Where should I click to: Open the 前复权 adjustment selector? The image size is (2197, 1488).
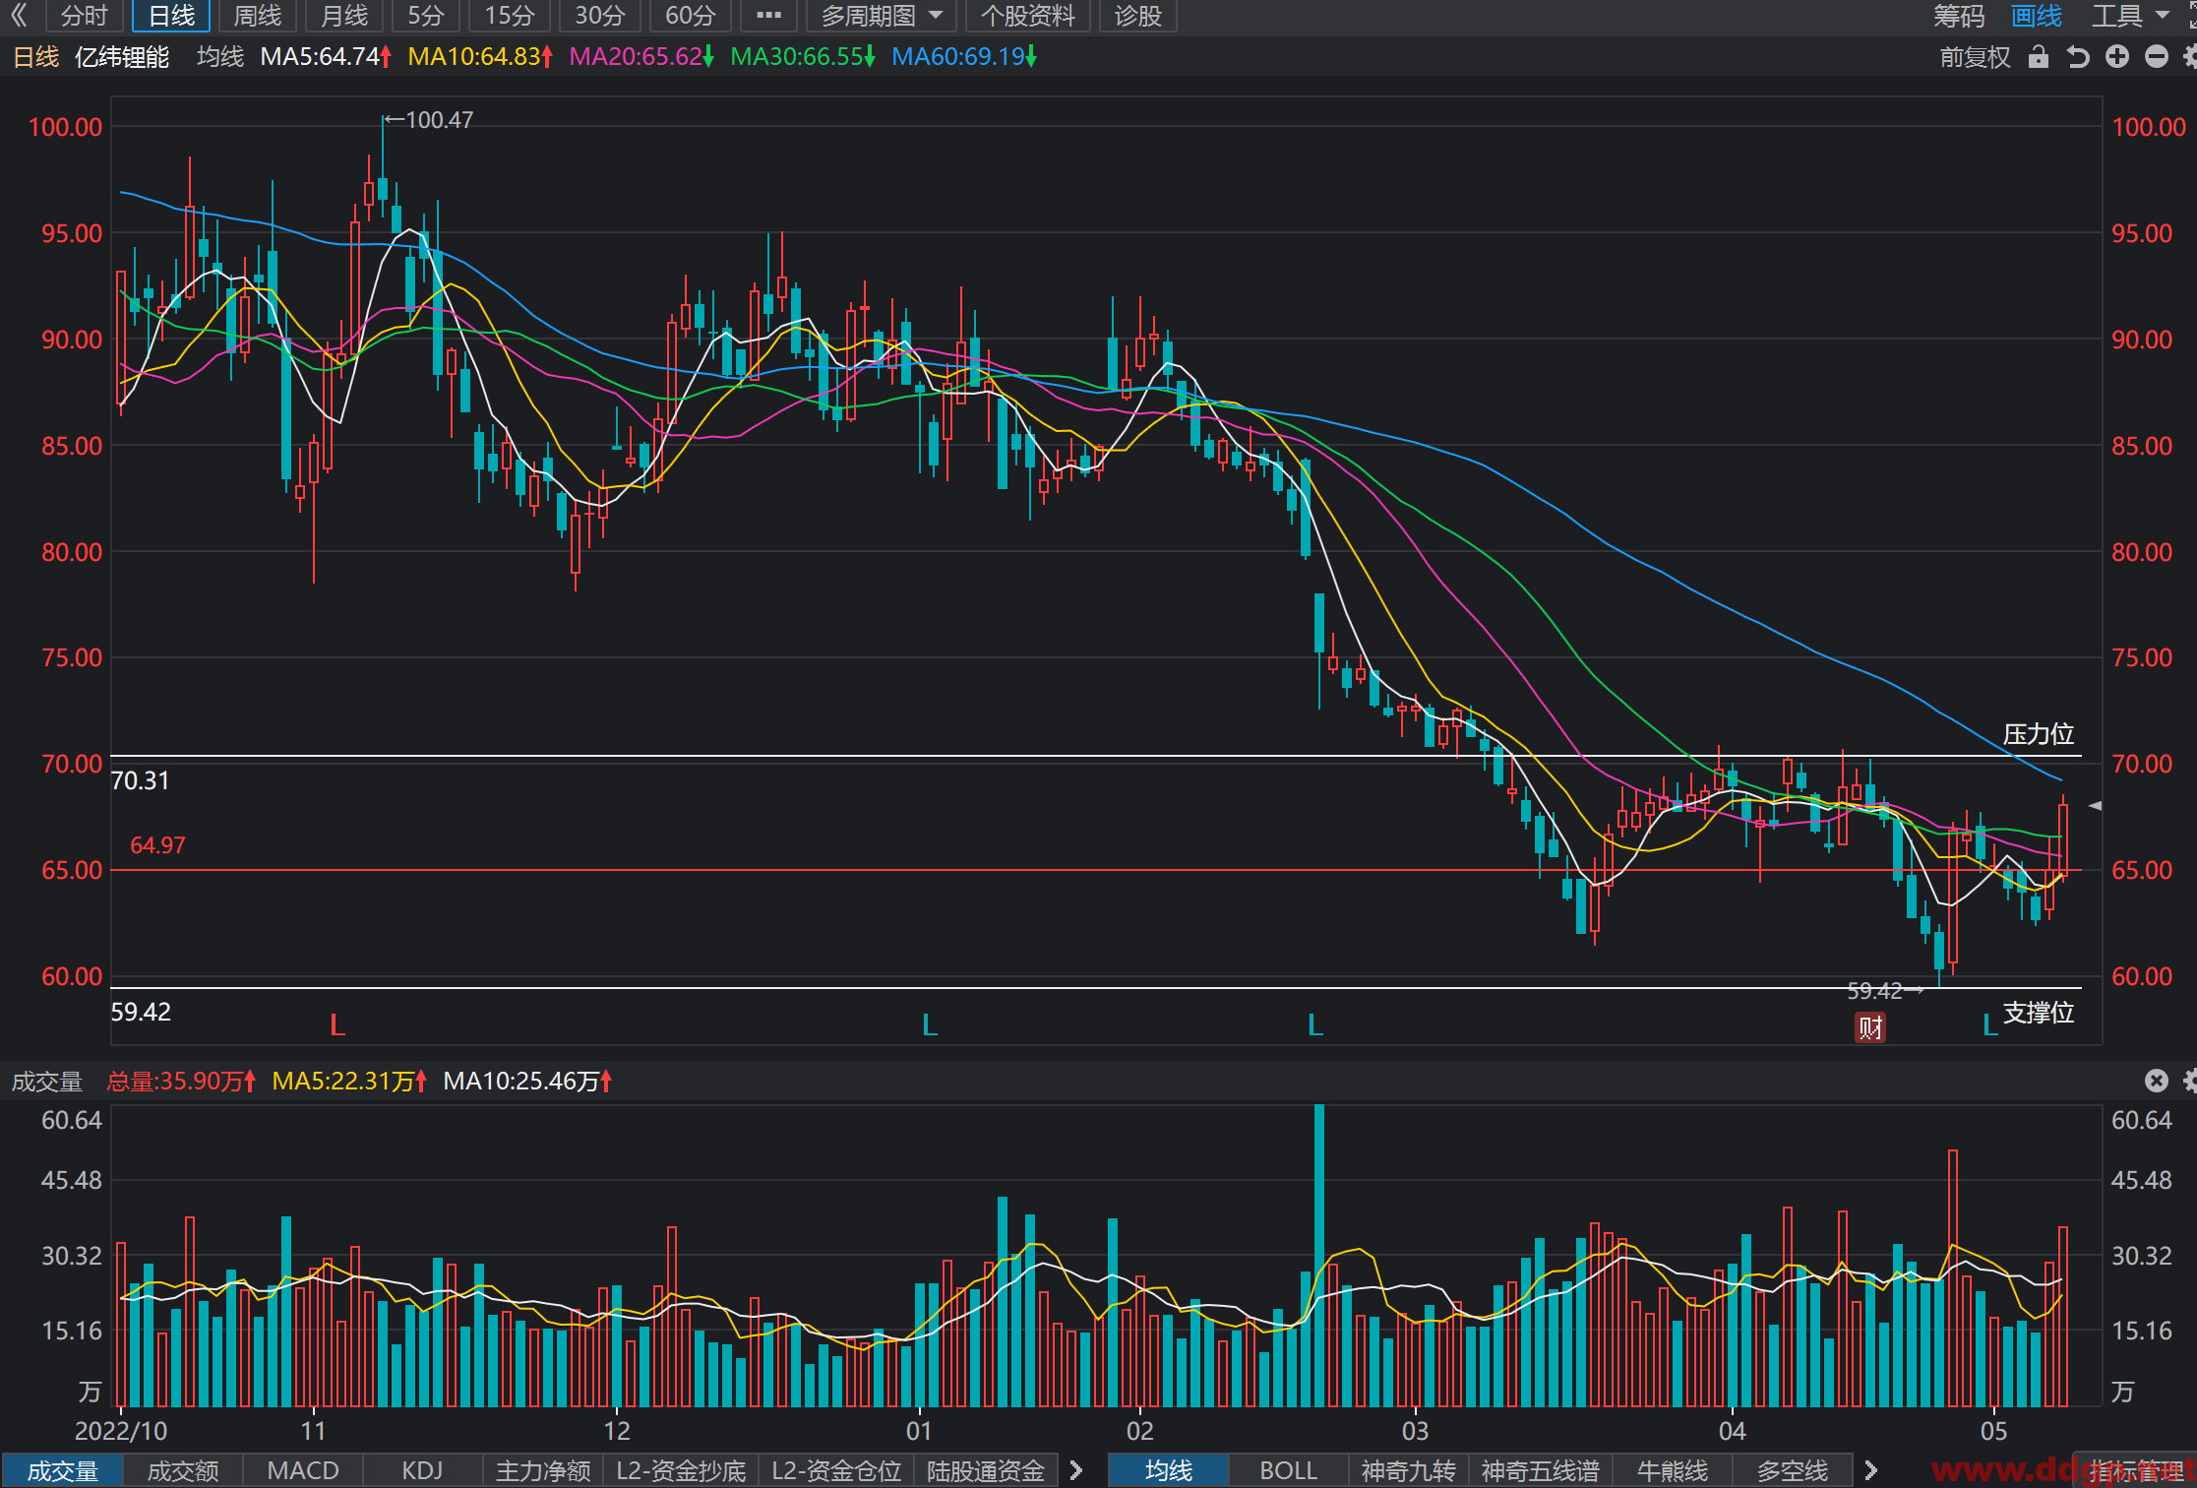click(x=1975, y=57)
